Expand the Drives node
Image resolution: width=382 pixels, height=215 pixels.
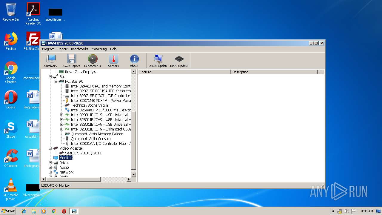(x=50, y=163)
